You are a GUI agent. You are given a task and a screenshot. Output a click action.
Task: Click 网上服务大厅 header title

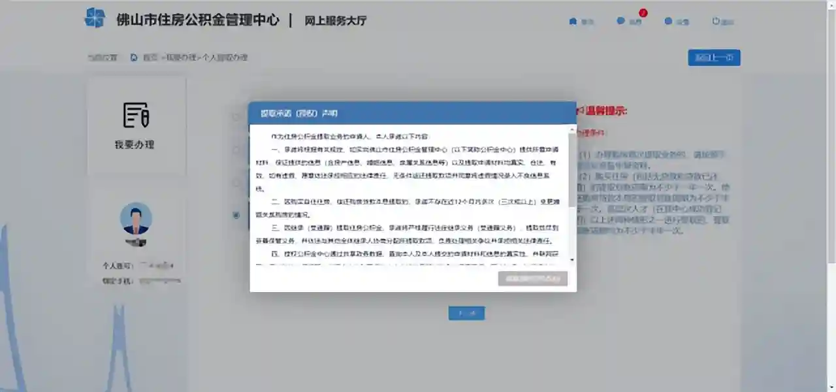point(336,20)
